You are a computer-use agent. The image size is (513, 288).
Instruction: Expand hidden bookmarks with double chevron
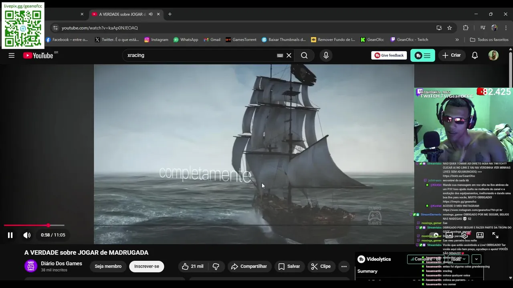point(457,40)
